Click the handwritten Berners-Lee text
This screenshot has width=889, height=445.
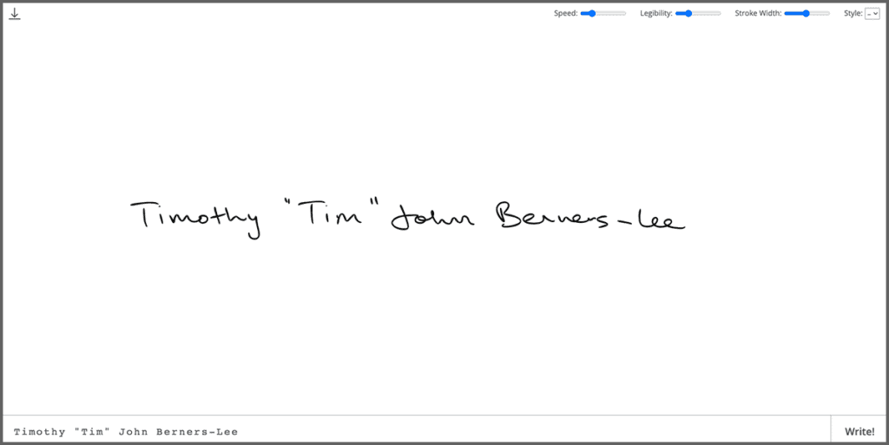coord(590,219)
